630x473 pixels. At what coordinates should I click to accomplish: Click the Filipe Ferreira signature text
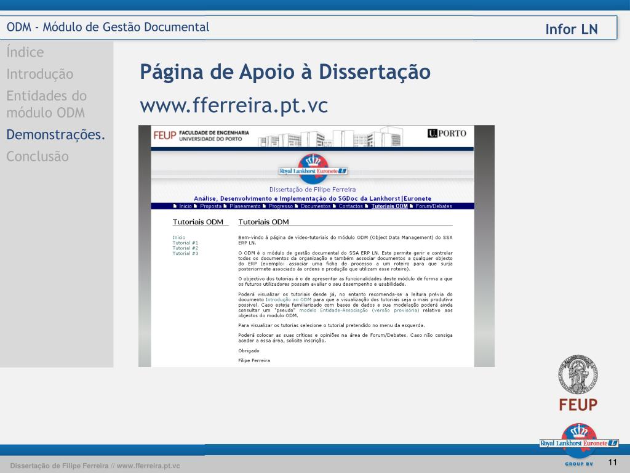coord(254,360)
